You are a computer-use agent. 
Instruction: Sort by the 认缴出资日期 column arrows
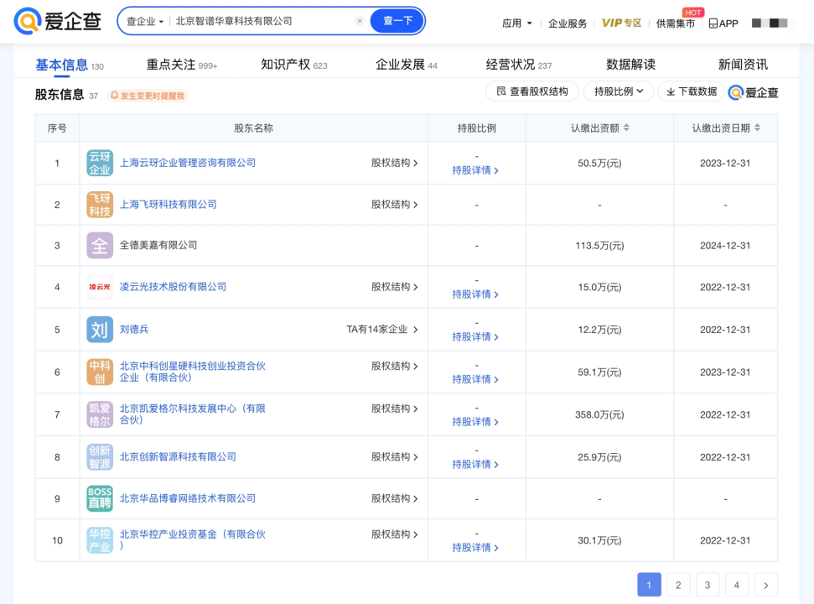pos(758,128)
